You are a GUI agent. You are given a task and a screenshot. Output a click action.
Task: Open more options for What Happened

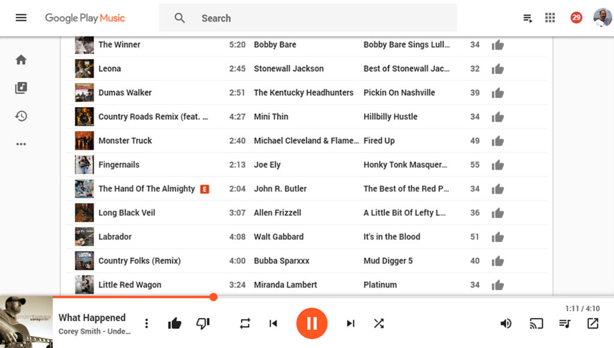pos(147,323)
